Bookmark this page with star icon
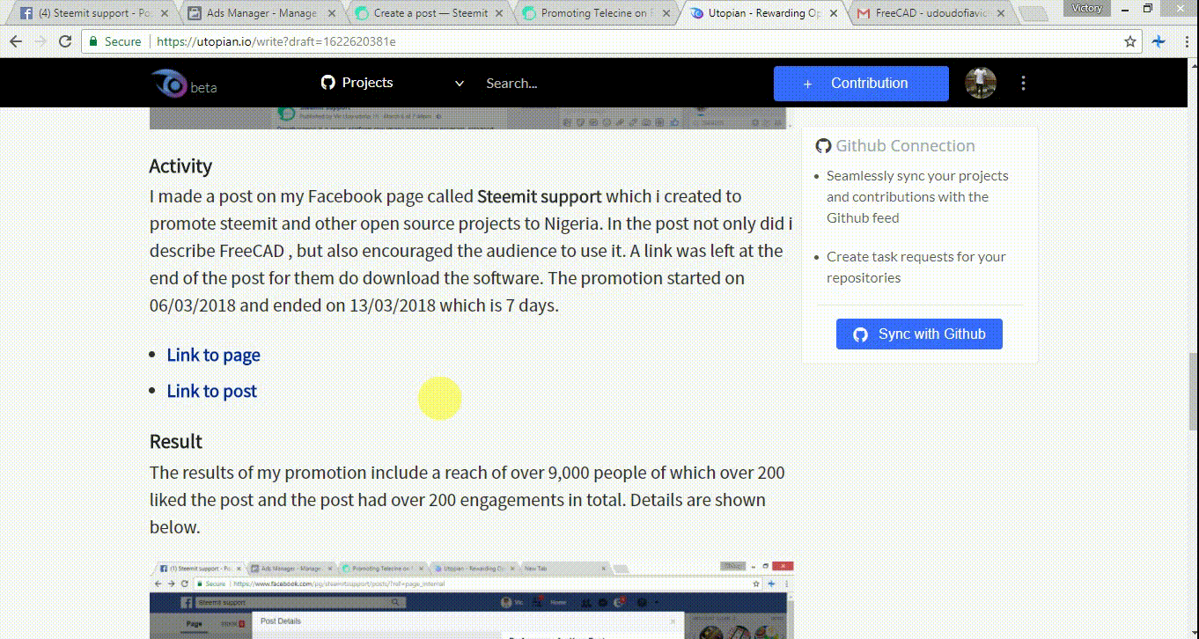The image size is (1199, 639). click(x=1130, y=41)
